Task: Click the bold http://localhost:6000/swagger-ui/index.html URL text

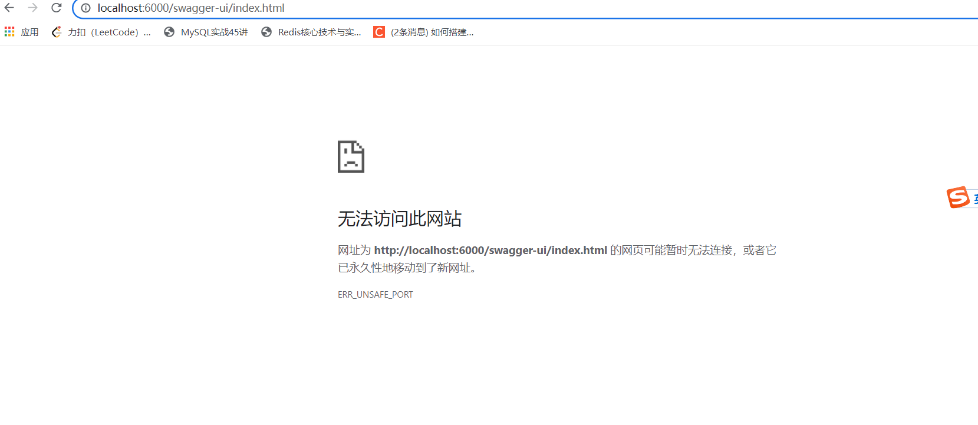Action: (490, 251)
